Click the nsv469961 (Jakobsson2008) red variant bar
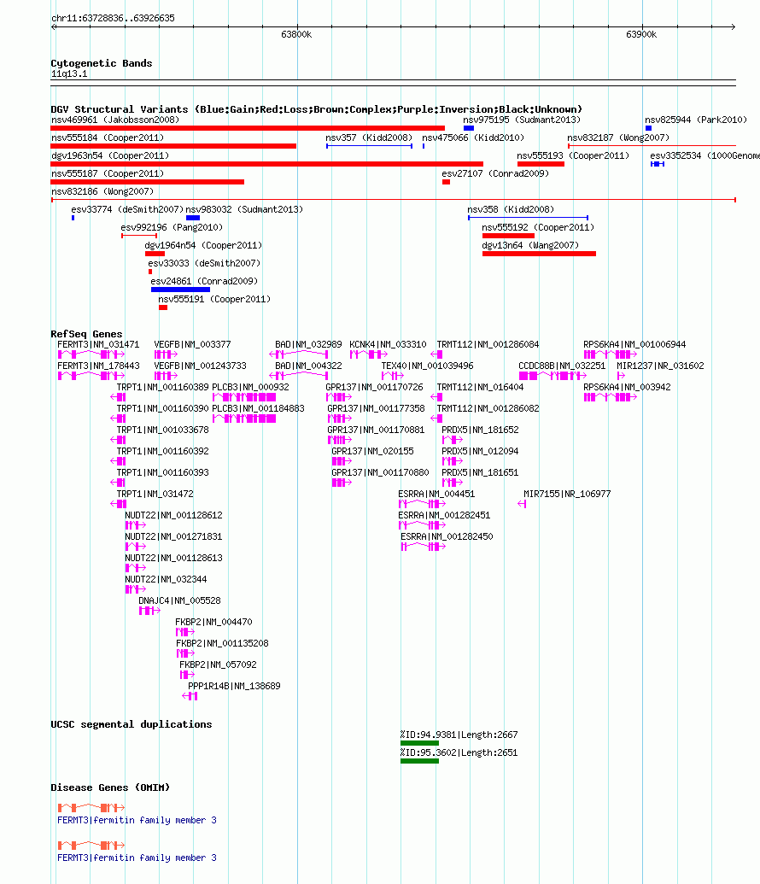 pos(248,128)
